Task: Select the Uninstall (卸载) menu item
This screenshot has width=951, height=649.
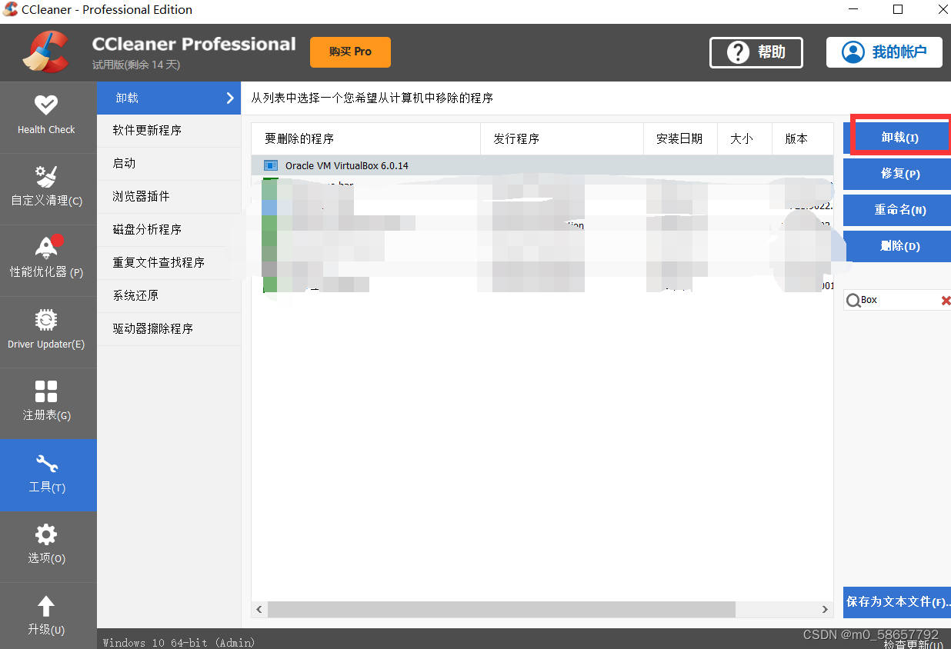Action: [169, 98]
